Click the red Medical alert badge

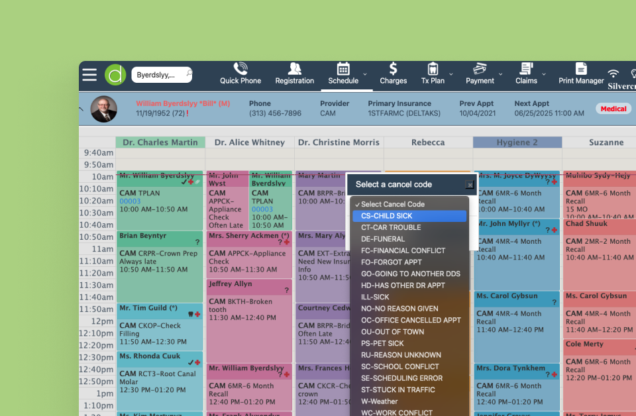pos(613,109)
